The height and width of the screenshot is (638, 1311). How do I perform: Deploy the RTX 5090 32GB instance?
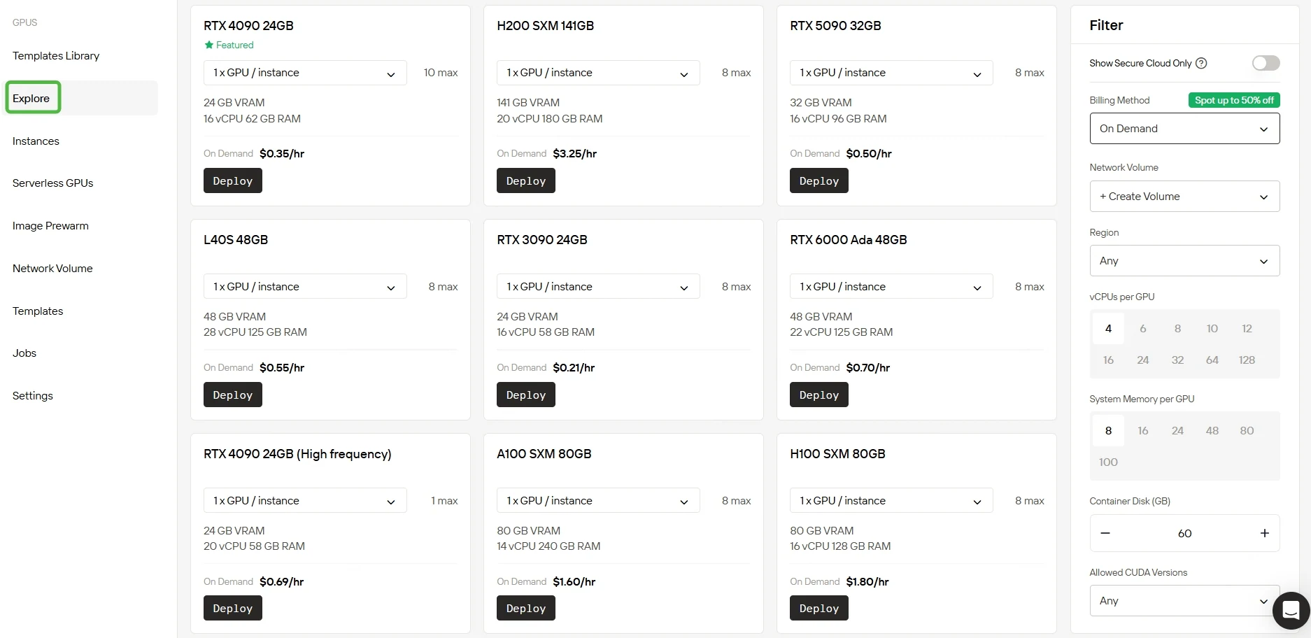click(x=819, y=180)
